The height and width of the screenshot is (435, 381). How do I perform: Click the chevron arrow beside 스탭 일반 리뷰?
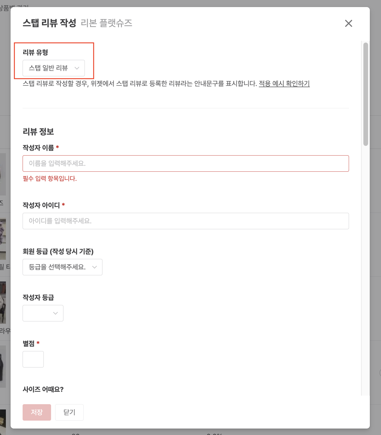77,68
